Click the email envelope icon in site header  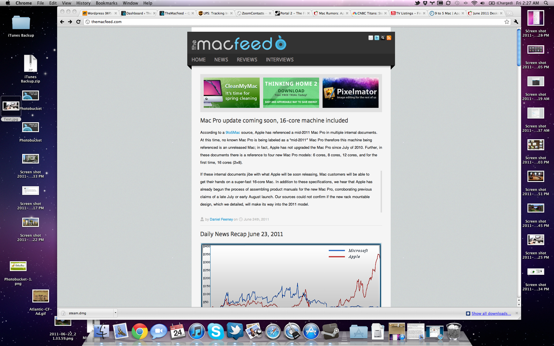coord(371,38)
